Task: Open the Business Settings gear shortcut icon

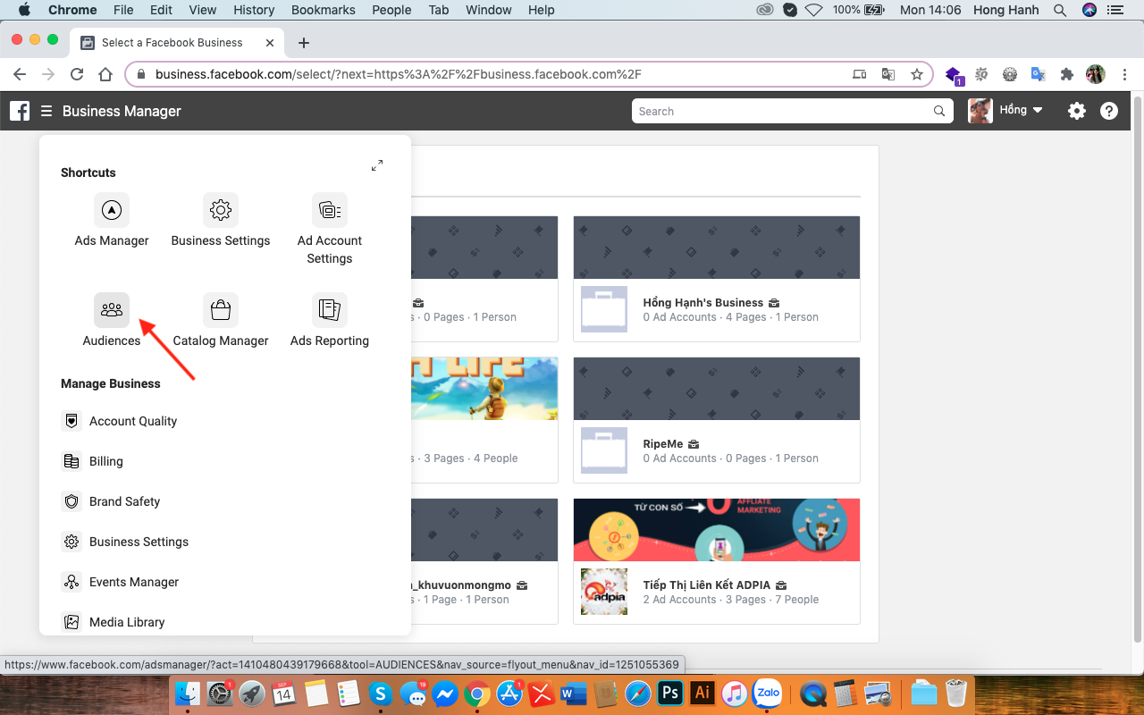Action: 221,210
